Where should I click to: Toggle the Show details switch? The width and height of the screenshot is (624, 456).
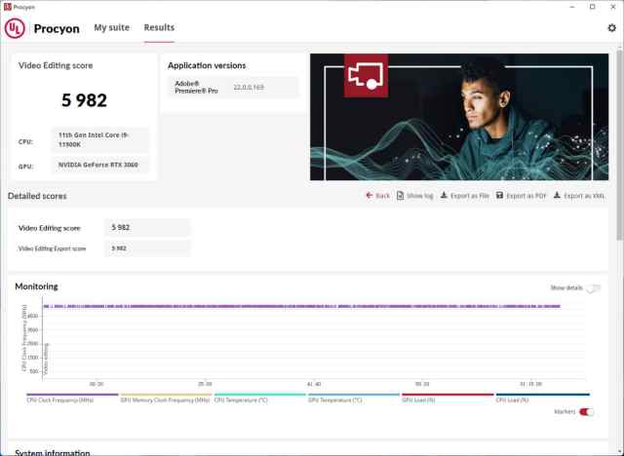pos(594,287)
